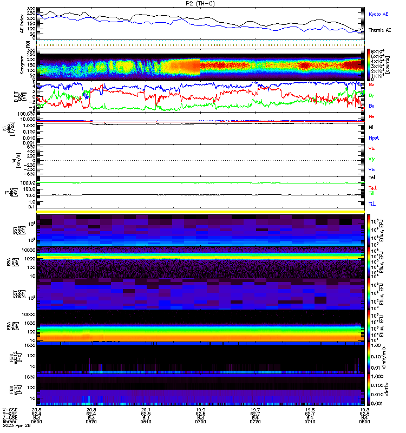
Task: Click the 'hhmm' row label
Action: click(9, 422)
